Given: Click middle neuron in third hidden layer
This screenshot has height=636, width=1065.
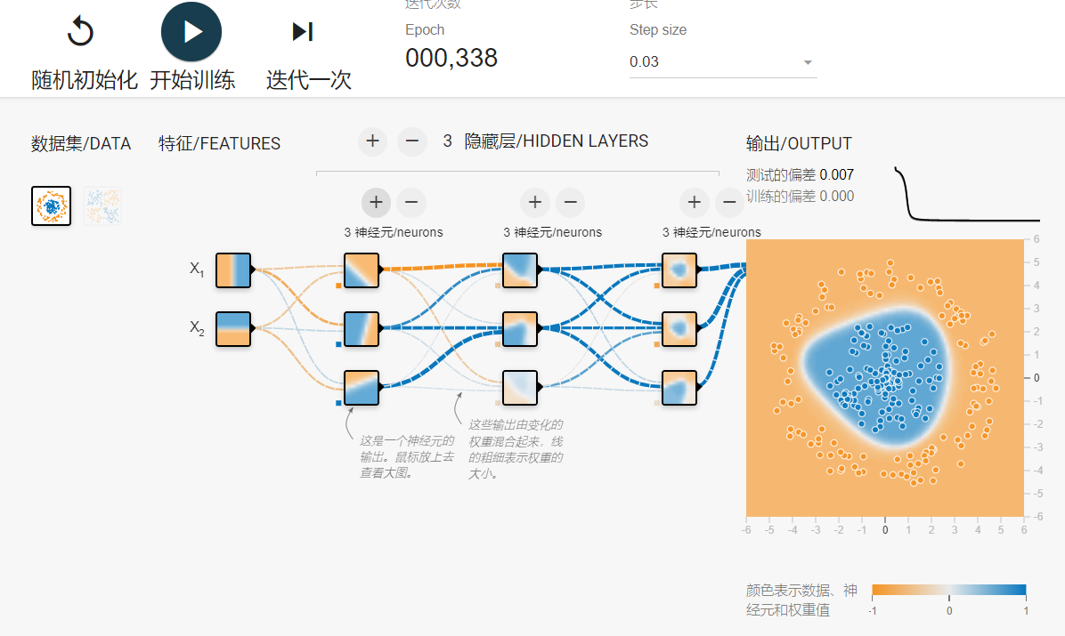Looking at the screenshot, I should point(679,328).
